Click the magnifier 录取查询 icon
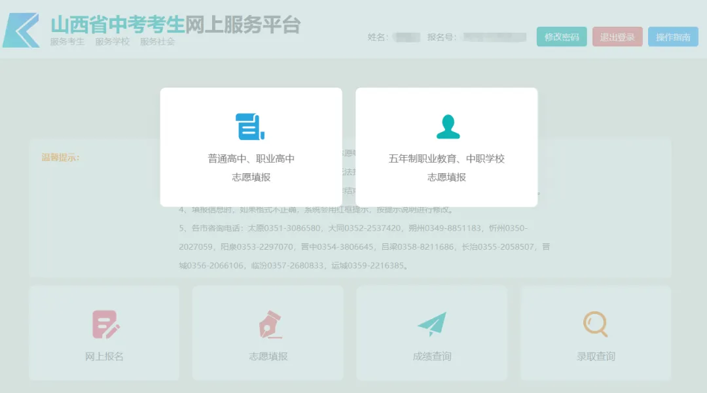This screenshot has width=707, height=393. pos(596,324)
